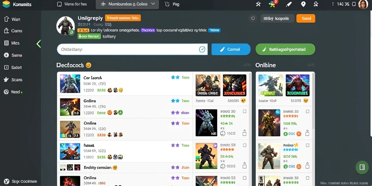Click the square icon beside 140 36
Screen dimensions: 372x186
(x=354, y=4)
